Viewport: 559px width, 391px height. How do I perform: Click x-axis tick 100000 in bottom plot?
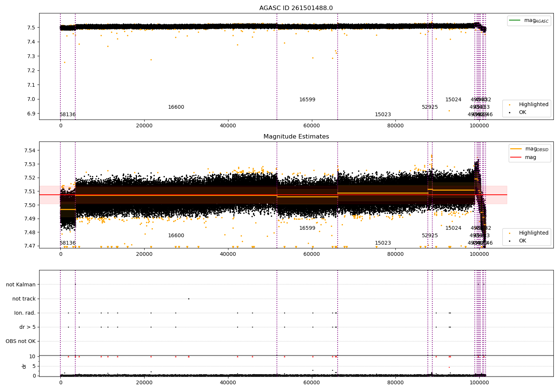(x=479, y=382)
